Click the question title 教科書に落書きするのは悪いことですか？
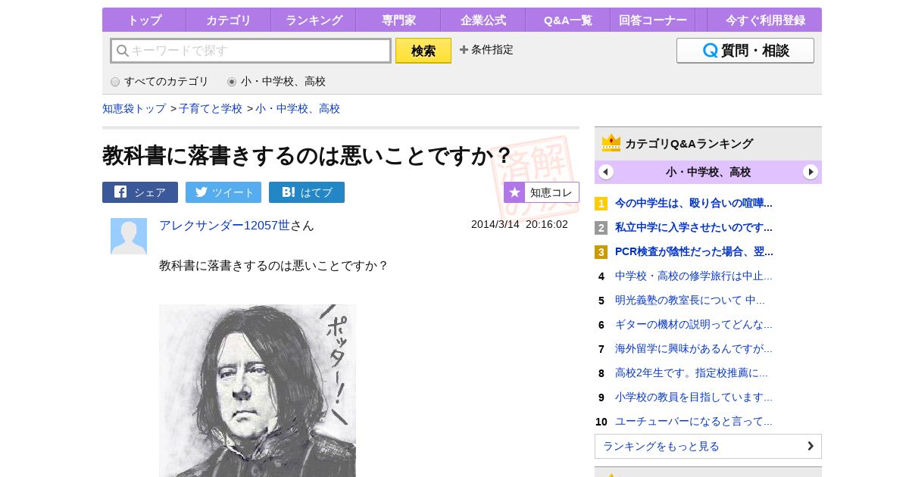This screenshot has height=477, width=909. click(x=308, y=155)
